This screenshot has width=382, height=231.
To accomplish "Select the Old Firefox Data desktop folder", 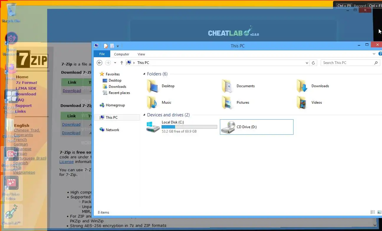I will [11, 130].
